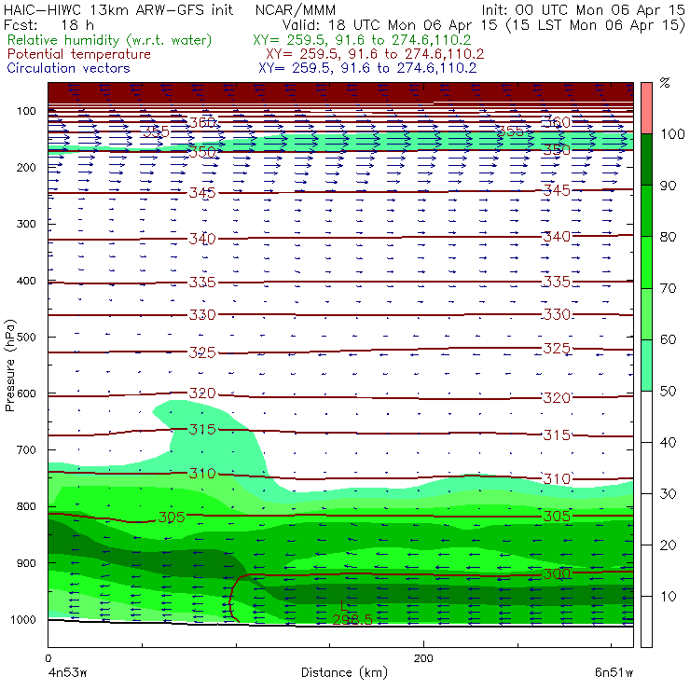Click the colorbar '100' tick label
The image size is (690, 690).
(672, 133)
